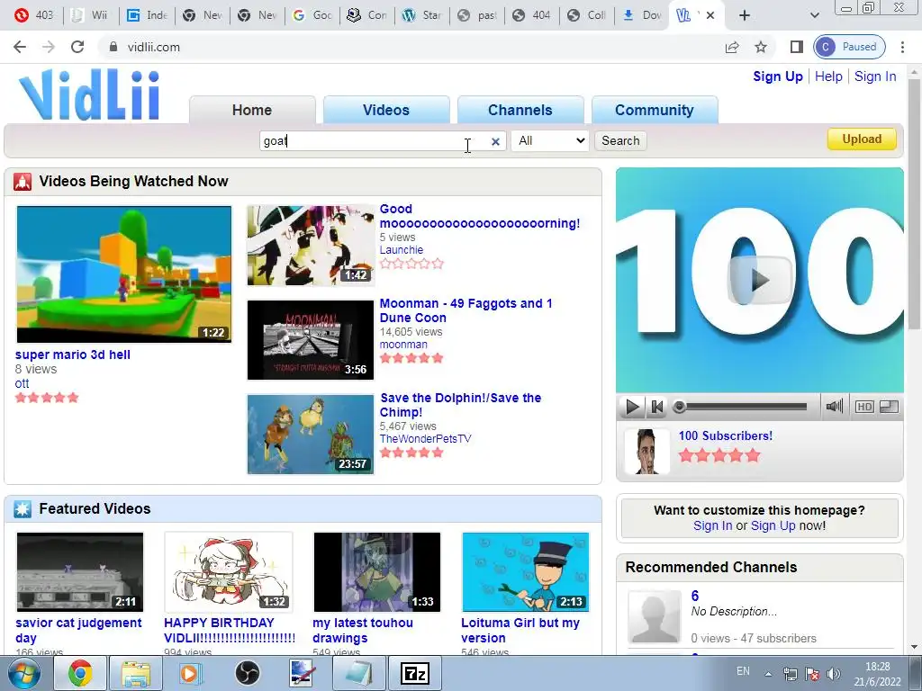Reload the vidlii.com page
Screen dimensions: 922x691
[x=77, y=47]
